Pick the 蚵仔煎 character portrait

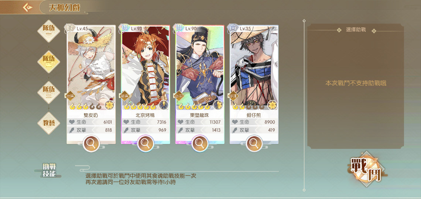pos(254,68)
